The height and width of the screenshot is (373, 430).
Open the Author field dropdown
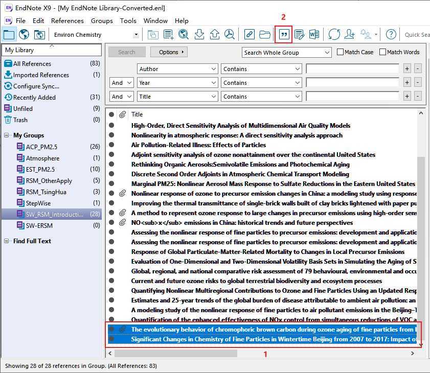pyautogui.click(x=177, y=69)
